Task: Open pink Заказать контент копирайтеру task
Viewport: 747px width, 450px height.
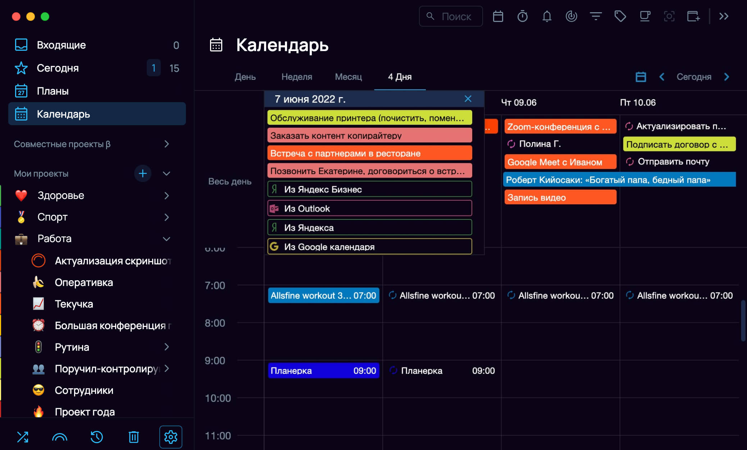Action: point(370,136)
